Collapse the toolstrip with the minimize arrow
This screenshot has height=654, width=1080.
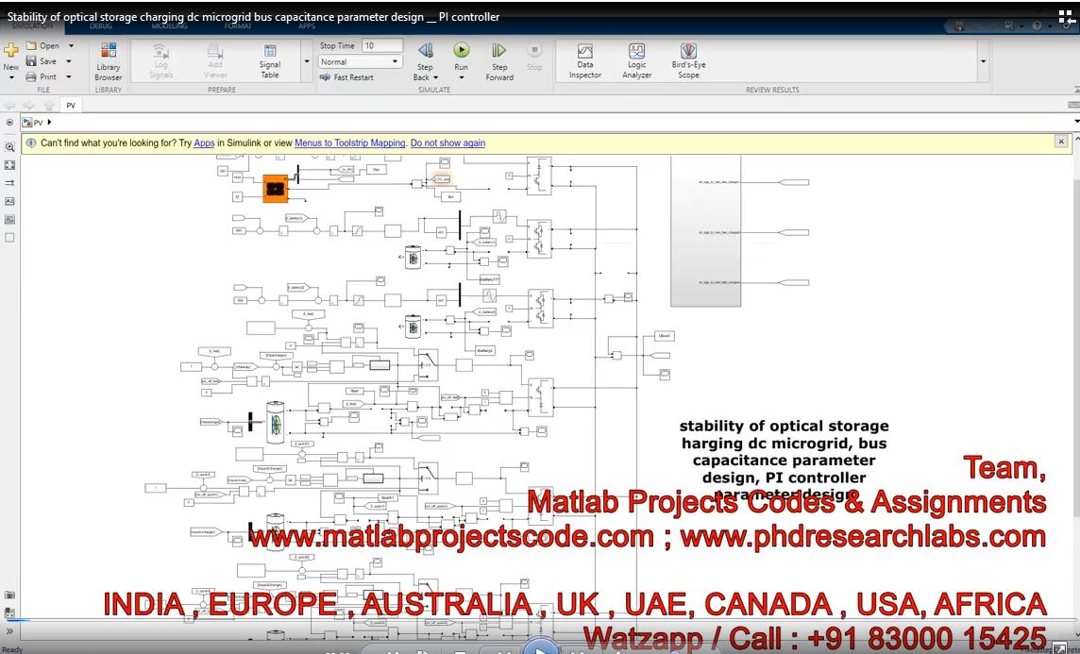pos(1076,90)
